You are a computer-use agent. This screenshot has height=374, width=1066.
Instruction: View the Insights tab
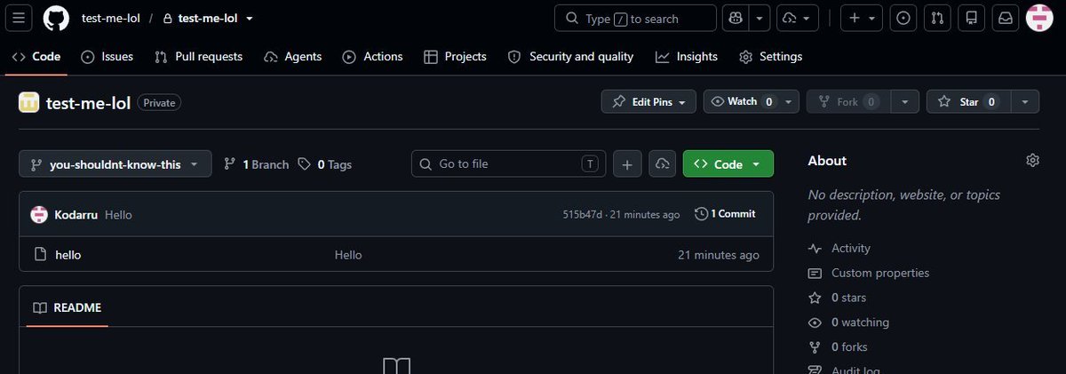click(x=687, y=56)
